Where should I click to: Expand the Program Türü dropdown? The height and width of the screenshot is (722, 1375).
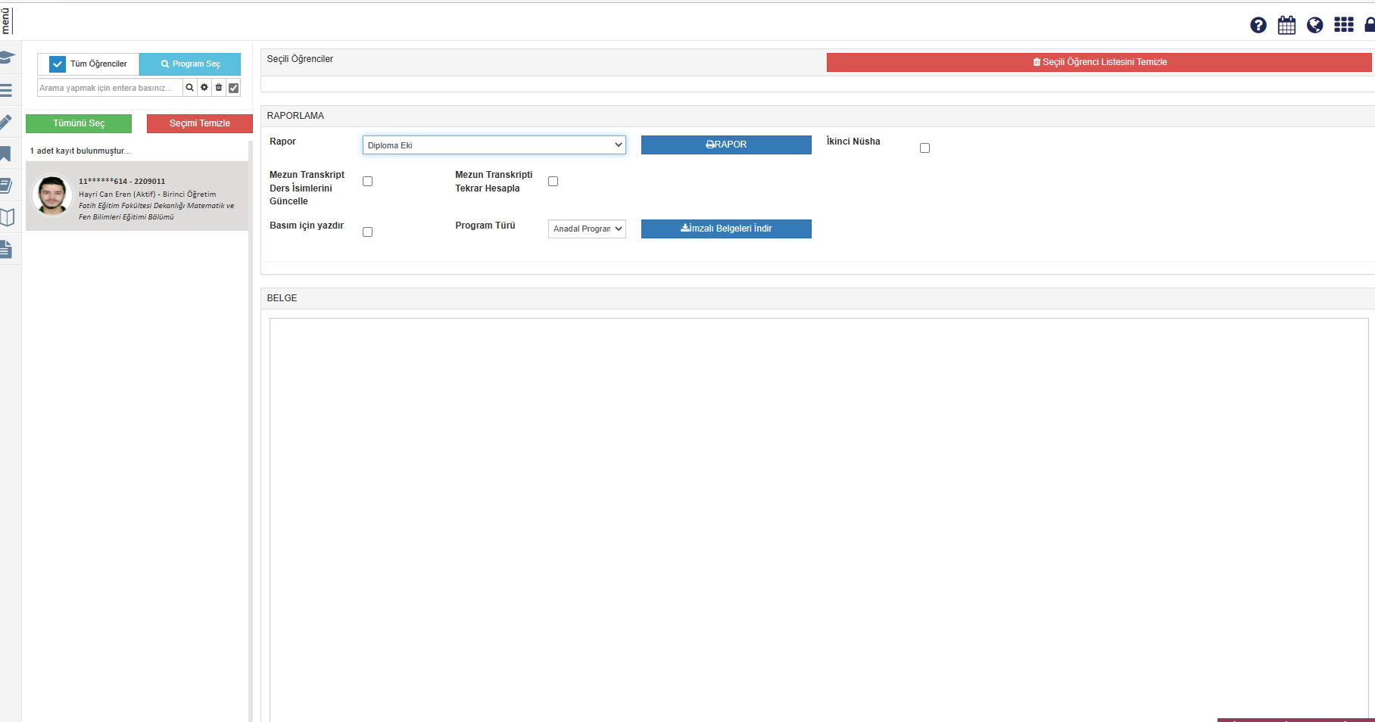coord(587,229)
